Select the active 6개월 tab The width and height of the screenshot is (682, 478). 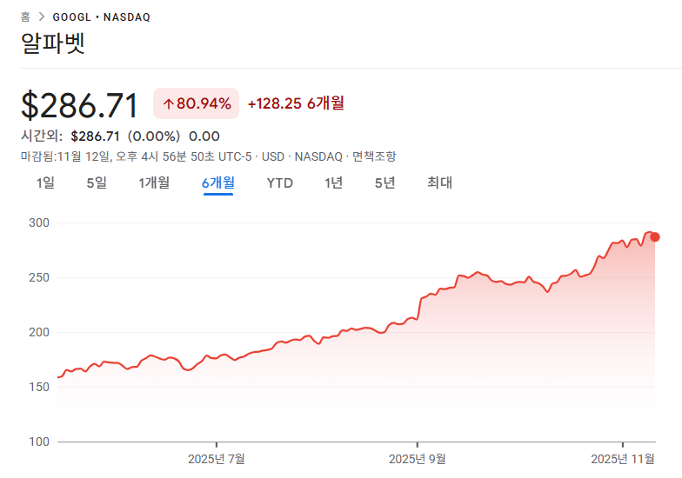point(217,183)
